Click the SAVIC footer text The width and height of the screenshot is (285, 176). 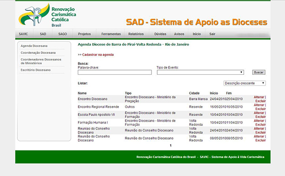click(x=232, y=157)
